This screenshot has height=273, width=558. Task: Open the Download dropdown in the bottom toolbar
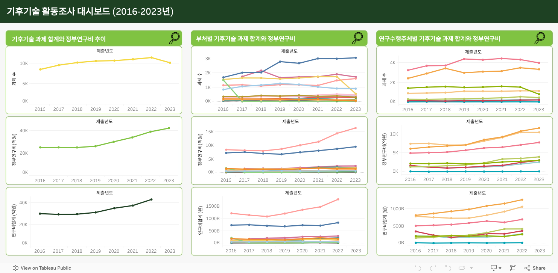click(496, 268)
